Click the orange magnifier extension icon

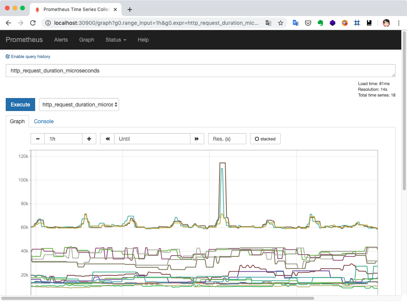(345, 23)
